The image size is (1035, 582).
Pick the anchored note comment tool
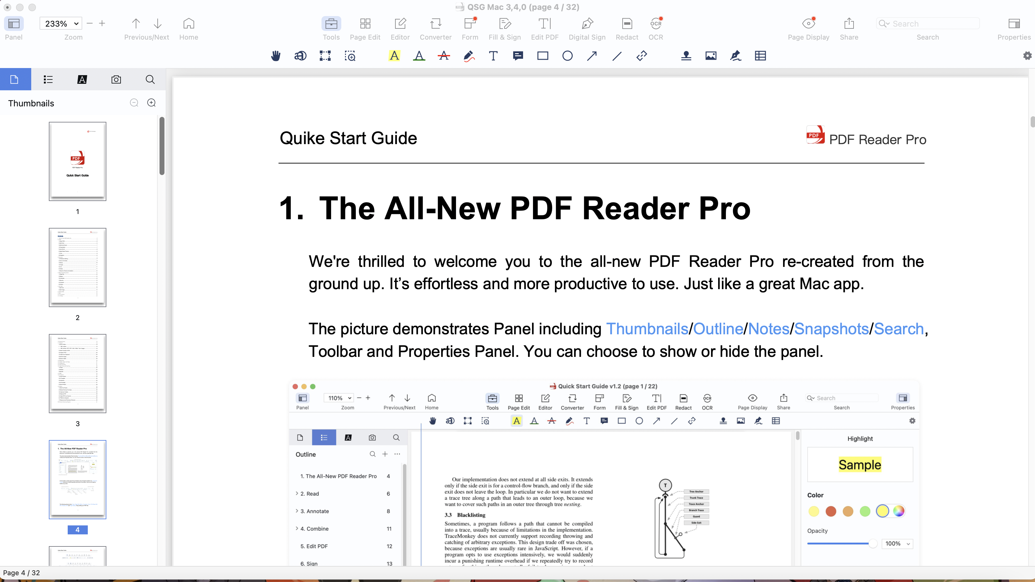tap(518, 56)
